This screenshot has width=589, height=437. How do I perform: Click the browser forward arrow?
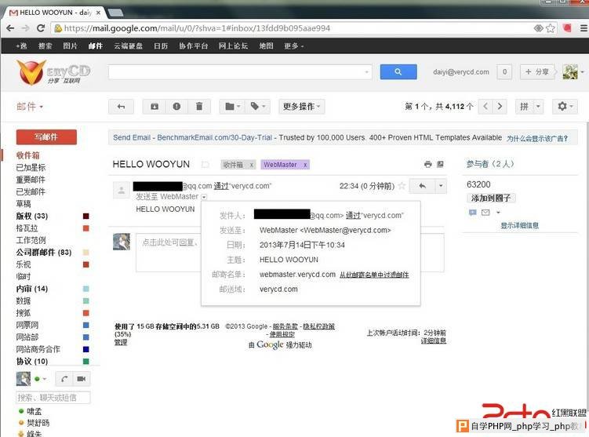click(x=25, y=28)
